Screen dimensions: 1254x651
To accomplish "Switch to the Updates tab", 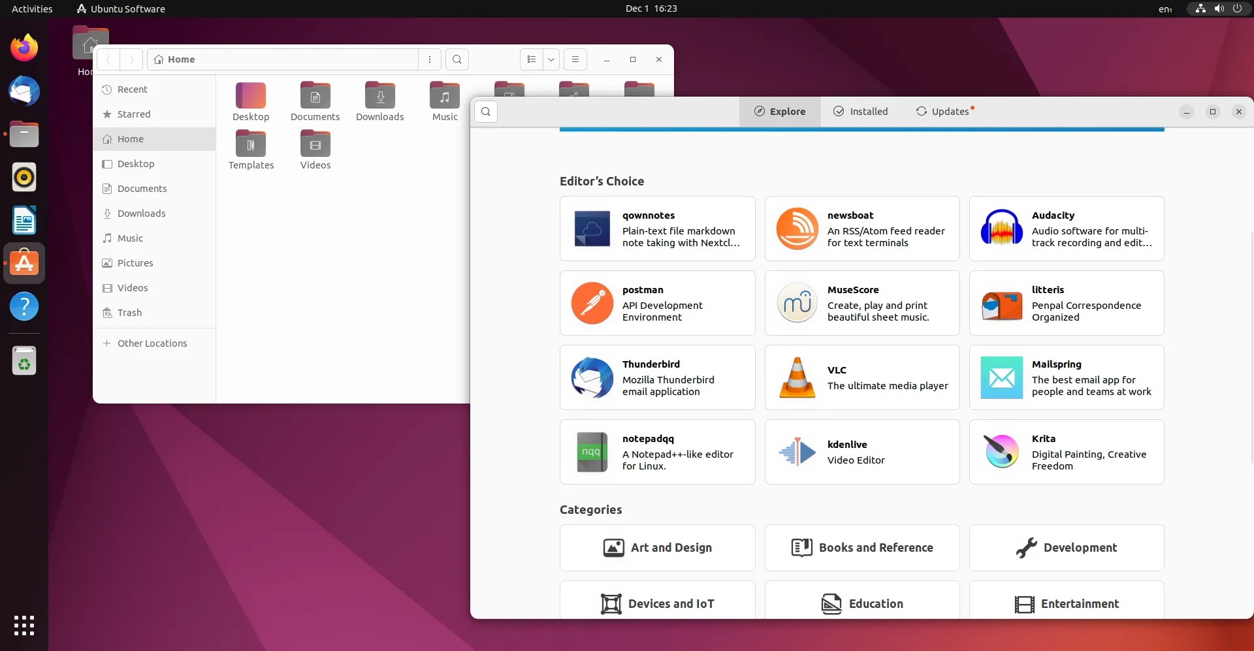I will (x=944, y=112).
